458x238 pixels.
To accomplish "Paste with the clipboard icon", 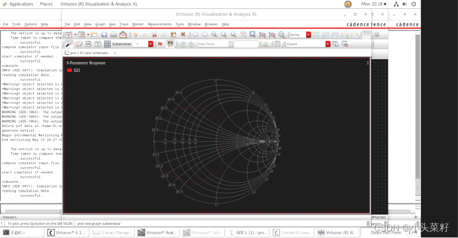I will [x=173, y=34].
